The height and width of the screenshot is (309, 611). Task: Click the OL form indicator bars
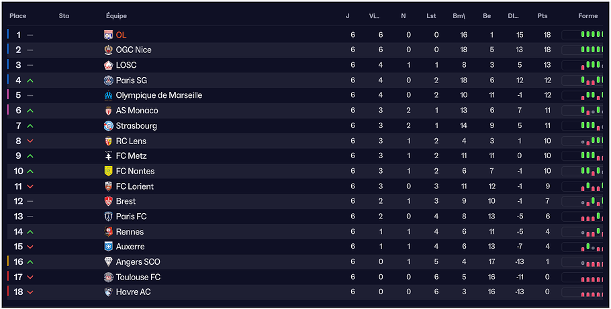(x=591, y=35)
